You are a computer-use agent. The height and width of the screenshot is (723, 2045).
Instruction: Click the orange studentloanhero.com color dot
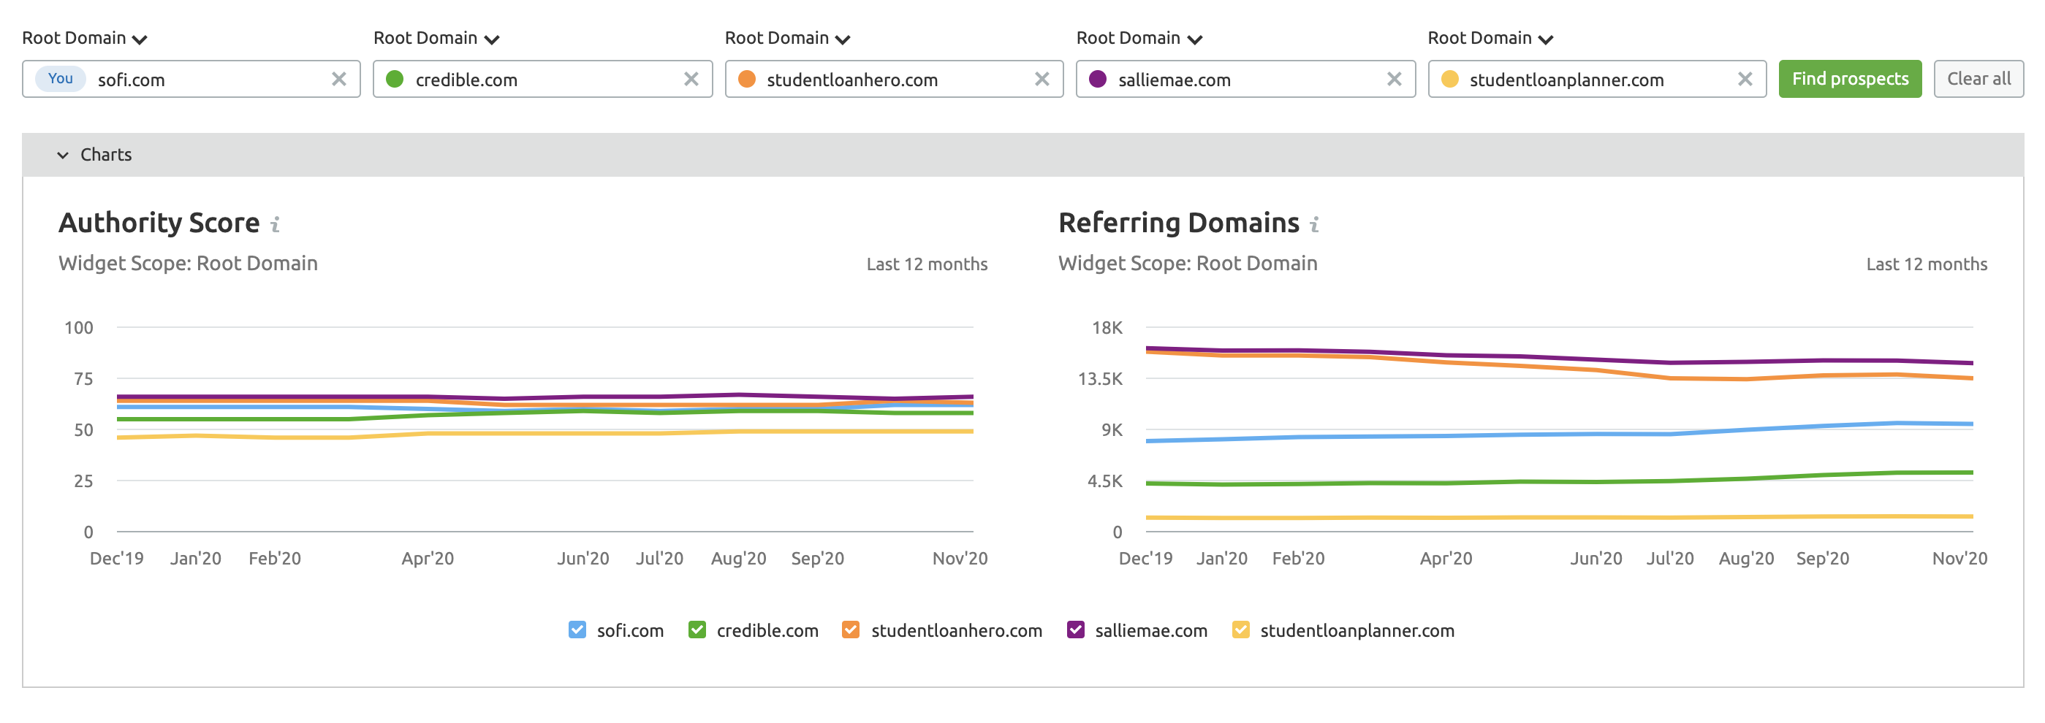pos(746,80)
